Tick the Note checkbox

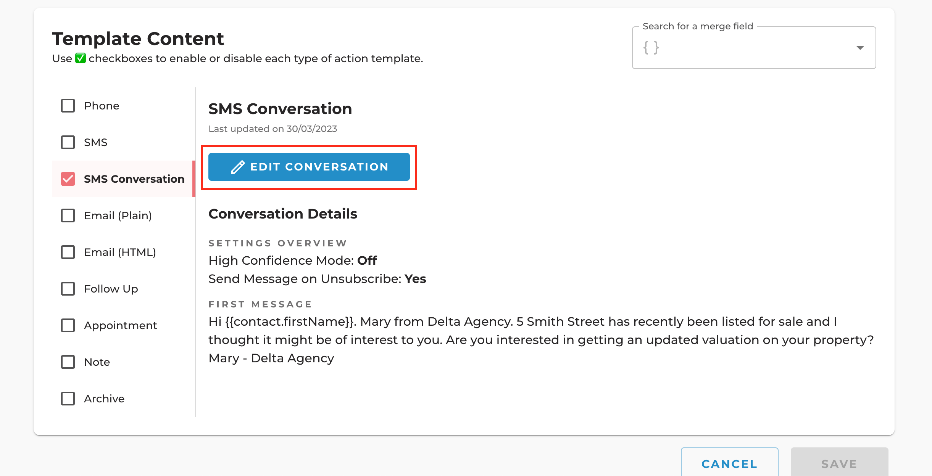tap(68, 362)
